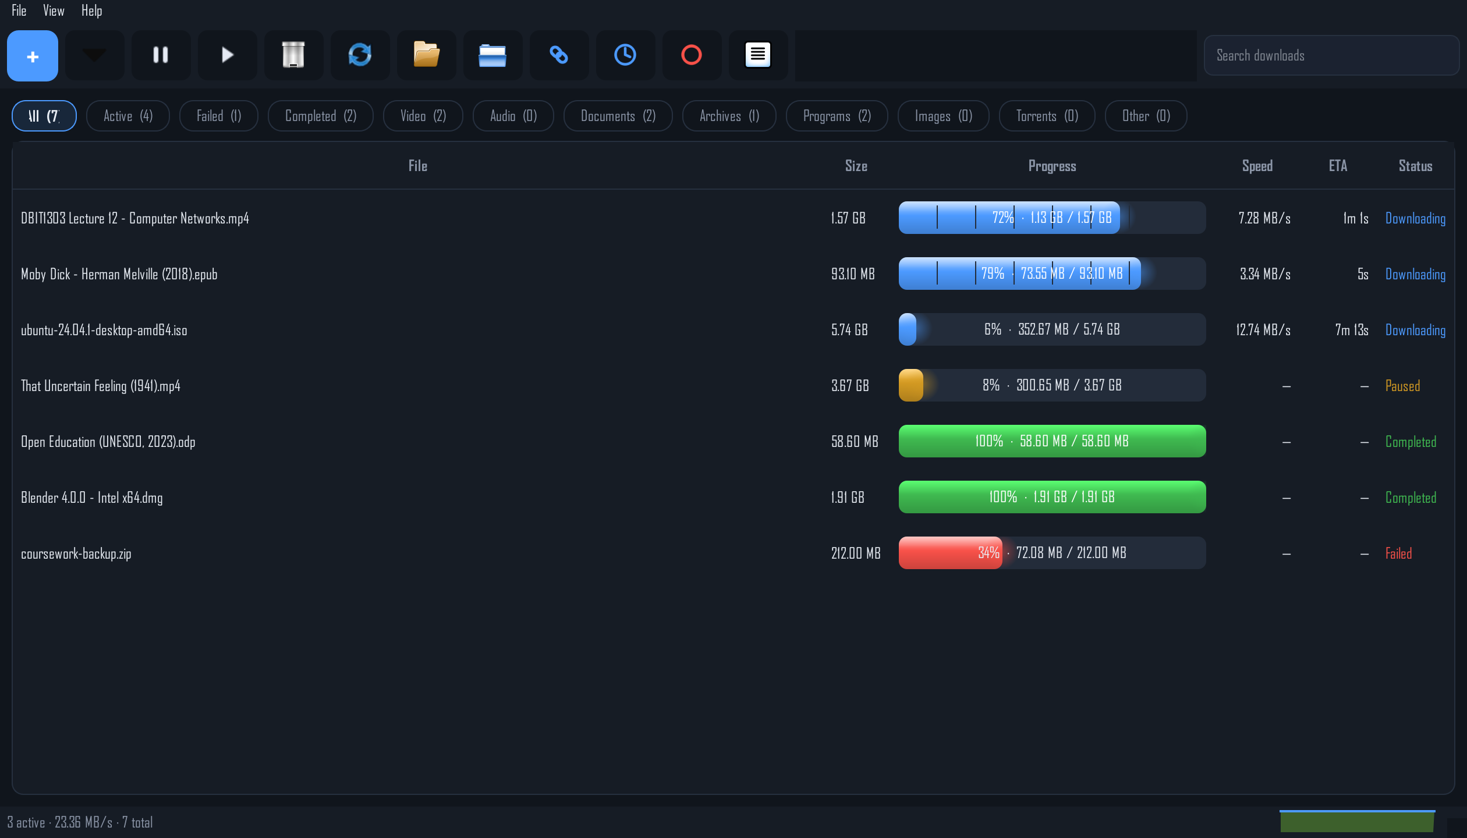The height and width of the screenshot is (838, 1467).
Task: Open the scheduler clock icon
Action: point(625,56)
